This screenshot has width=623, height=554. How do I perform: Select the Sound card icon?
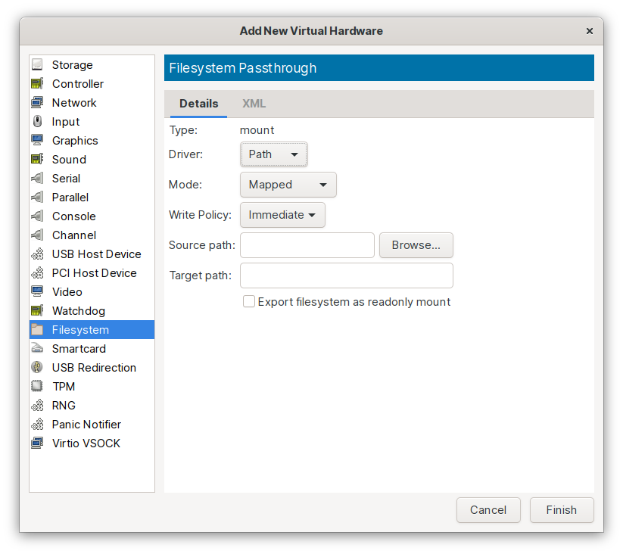click(x=38, y=159)
